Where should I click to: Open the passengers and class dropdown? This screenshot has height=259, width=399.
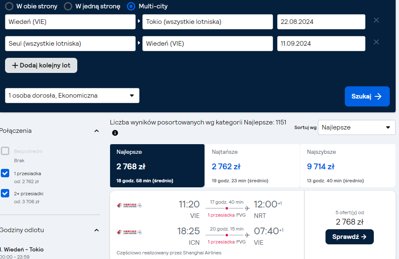tap(72, 96)
